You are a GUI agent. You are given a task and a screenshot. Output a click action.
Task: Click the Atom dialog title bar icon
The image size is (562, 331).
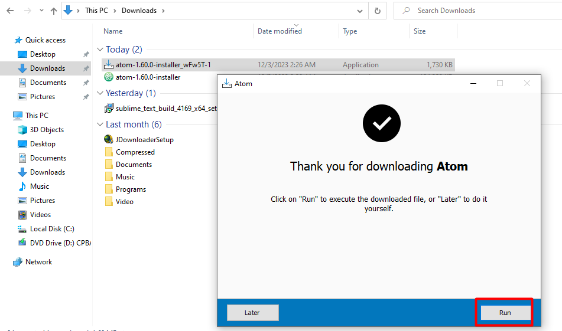pyautogui.click(x=227, y=83)
